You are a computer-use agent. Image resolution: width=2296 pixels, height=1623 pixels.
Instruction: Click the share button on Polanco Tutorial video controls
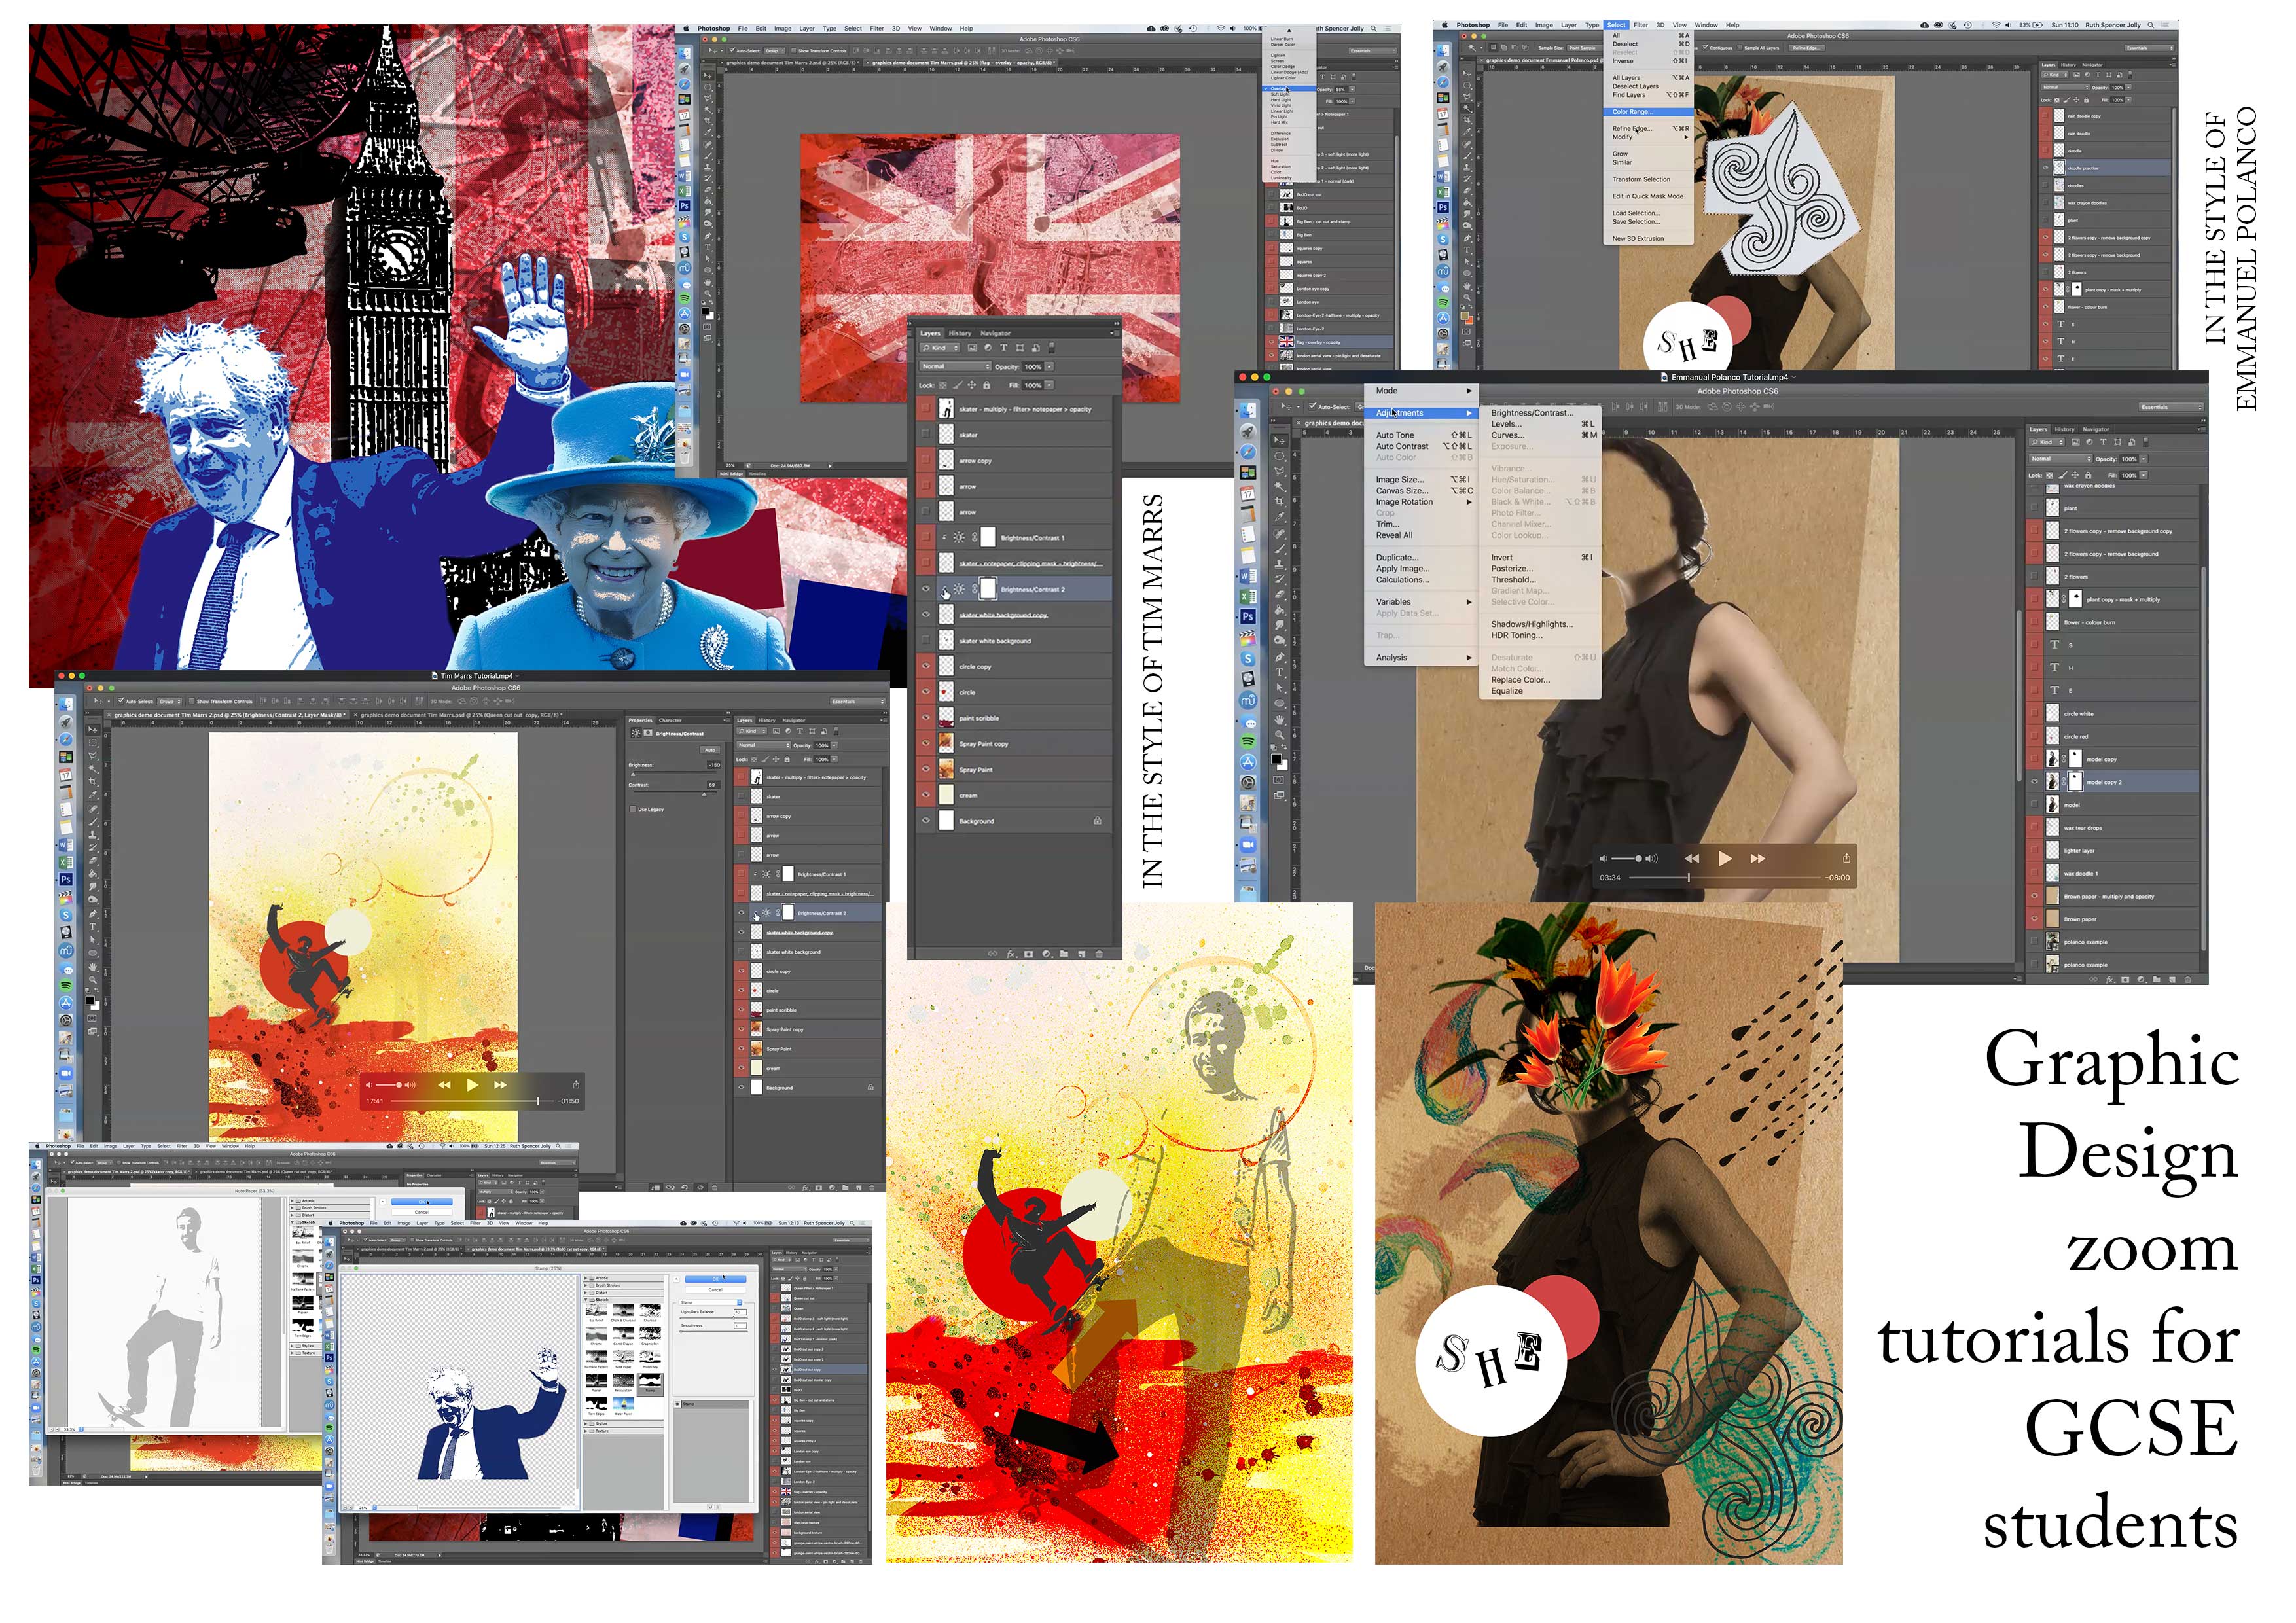1846,858
